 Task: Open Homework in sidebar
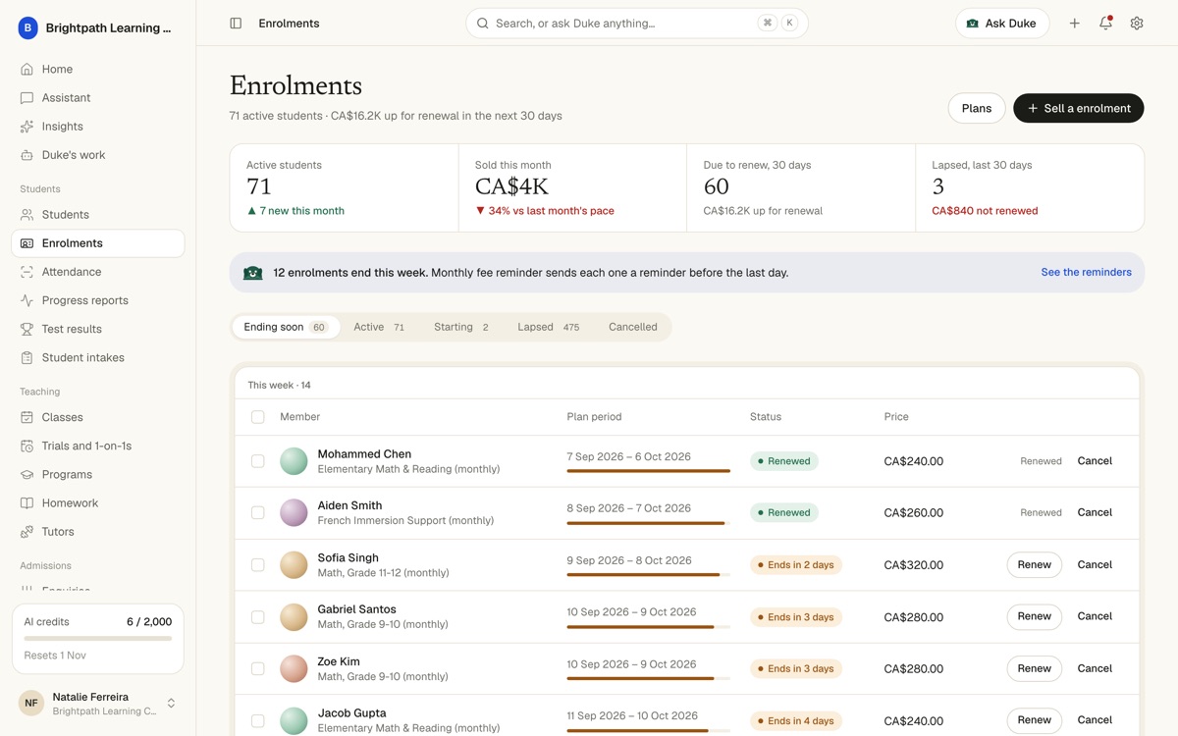97,503
